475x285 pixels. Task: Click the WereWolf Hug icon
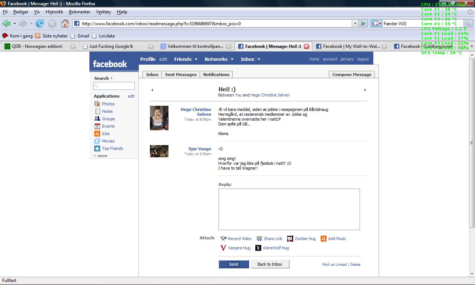(258, 248)
